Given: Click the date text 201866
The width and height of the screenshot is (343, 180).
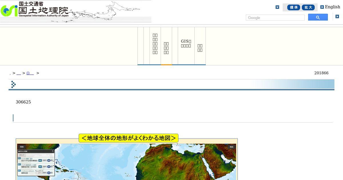Looking at the screenshot, I should pyautogui.click(x=321, y=73).
